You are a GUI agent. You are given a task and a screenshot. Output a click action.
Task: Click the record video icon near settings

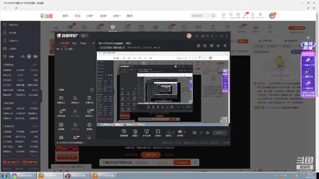tap(195, 133)
